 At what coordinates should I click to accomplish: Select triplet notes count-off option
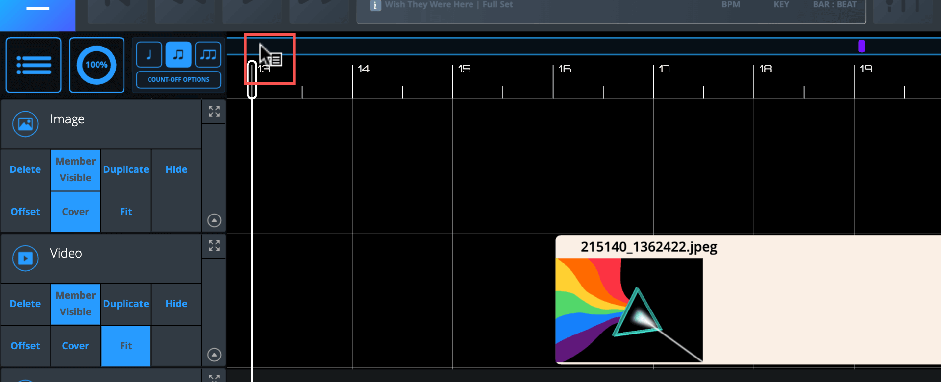pyautogui.click(x=208, y=54)
